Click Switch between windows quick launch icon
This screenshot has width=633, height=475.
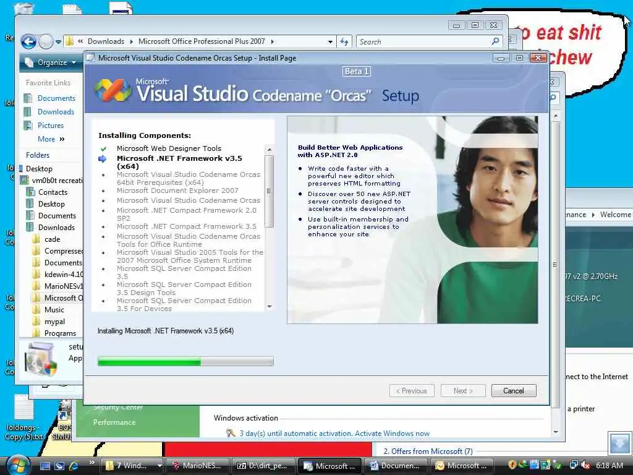coord(59,466)
